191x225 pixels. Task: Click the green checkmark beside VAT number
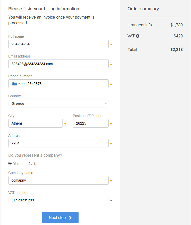click(111, 201)
